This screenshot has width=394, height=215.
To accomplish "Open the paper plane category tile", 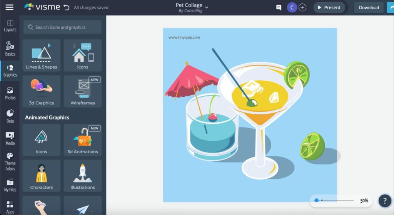I will tap(83, 205).
